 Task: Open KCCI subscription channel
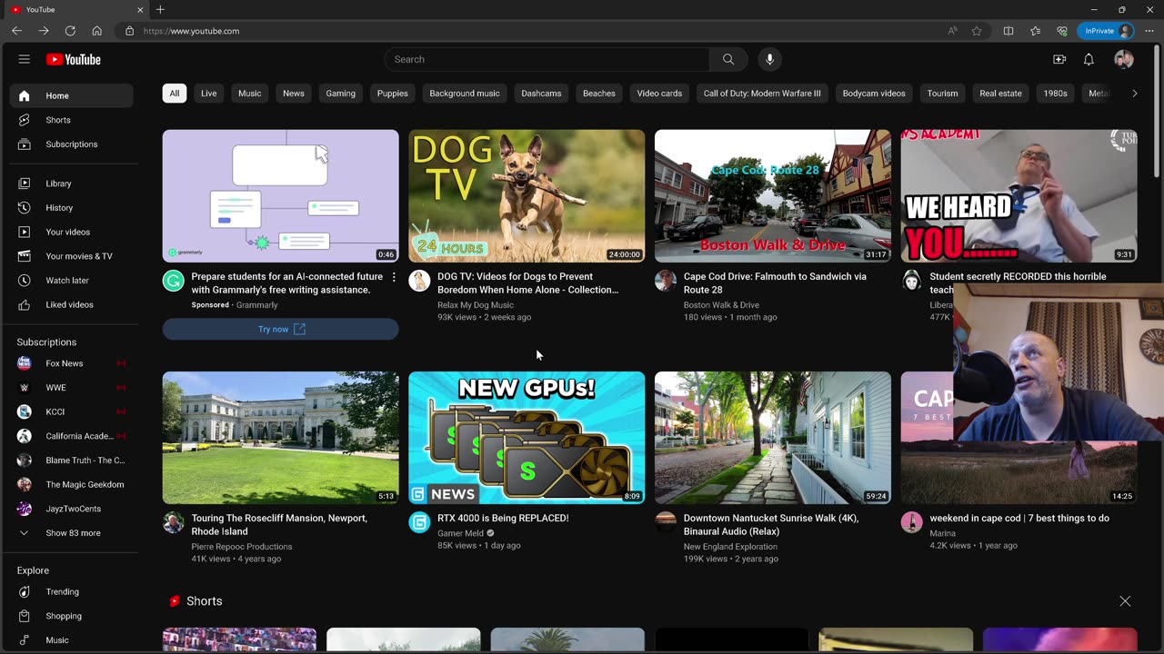72,411
